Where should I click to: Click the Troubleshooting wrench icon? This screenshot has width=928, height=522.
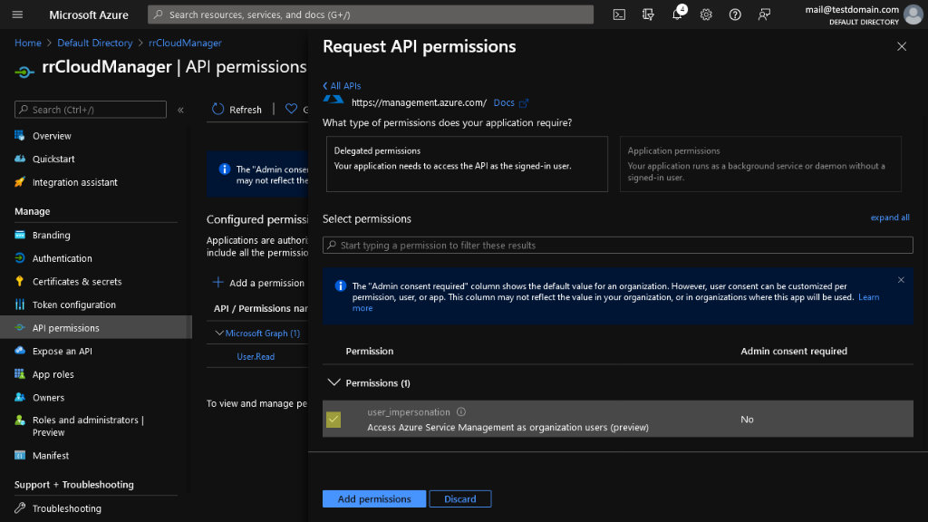pyautogui.click(x=20, y=507)
